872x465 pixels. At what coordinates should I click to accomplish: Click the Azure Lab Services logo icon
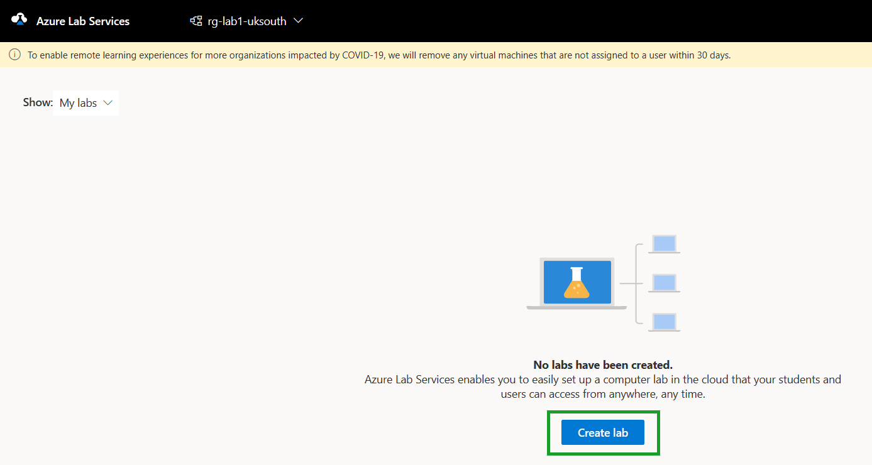pos(19,19)
